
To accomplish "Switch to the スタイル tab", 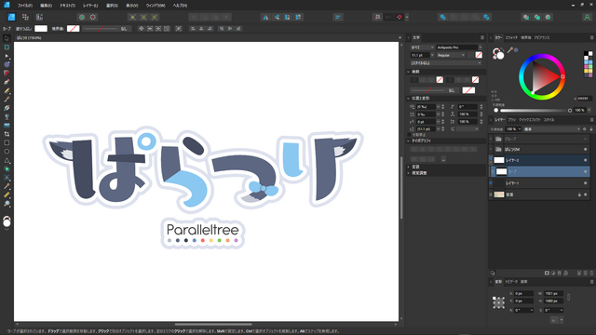I will [x=549, y=120].
